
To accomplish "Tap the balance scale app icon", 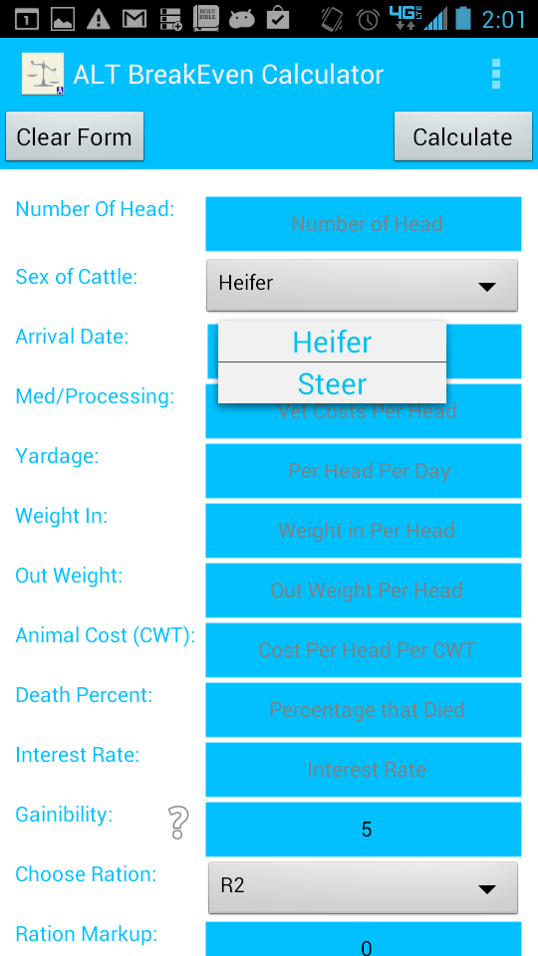I will pos(43,74).
